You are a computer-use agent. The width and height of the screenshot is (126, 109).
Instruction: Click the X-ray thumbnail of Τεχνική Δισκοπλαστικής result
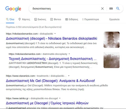click(111, 60)
